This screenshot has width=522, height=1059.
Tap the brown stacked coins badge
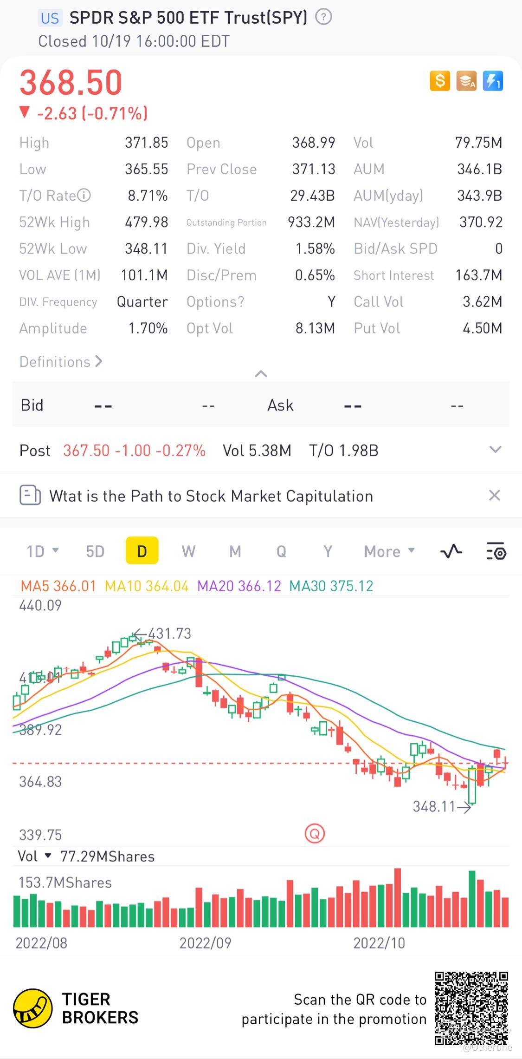(466, 81)
